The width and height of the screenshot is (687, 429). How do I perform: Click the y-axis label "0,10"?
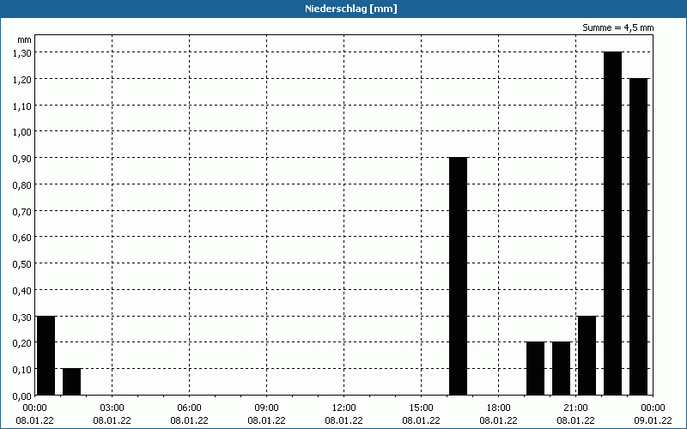[22, 370]
